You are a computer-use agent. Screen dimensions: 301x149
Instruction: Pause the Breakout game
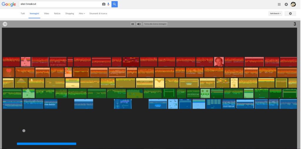[x=133, y=24]
